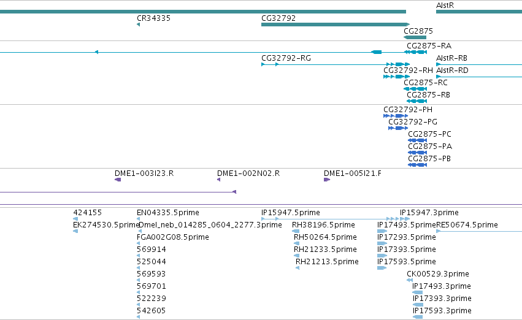Select the IP17593.3prime EST glyph

pos(418,317)
